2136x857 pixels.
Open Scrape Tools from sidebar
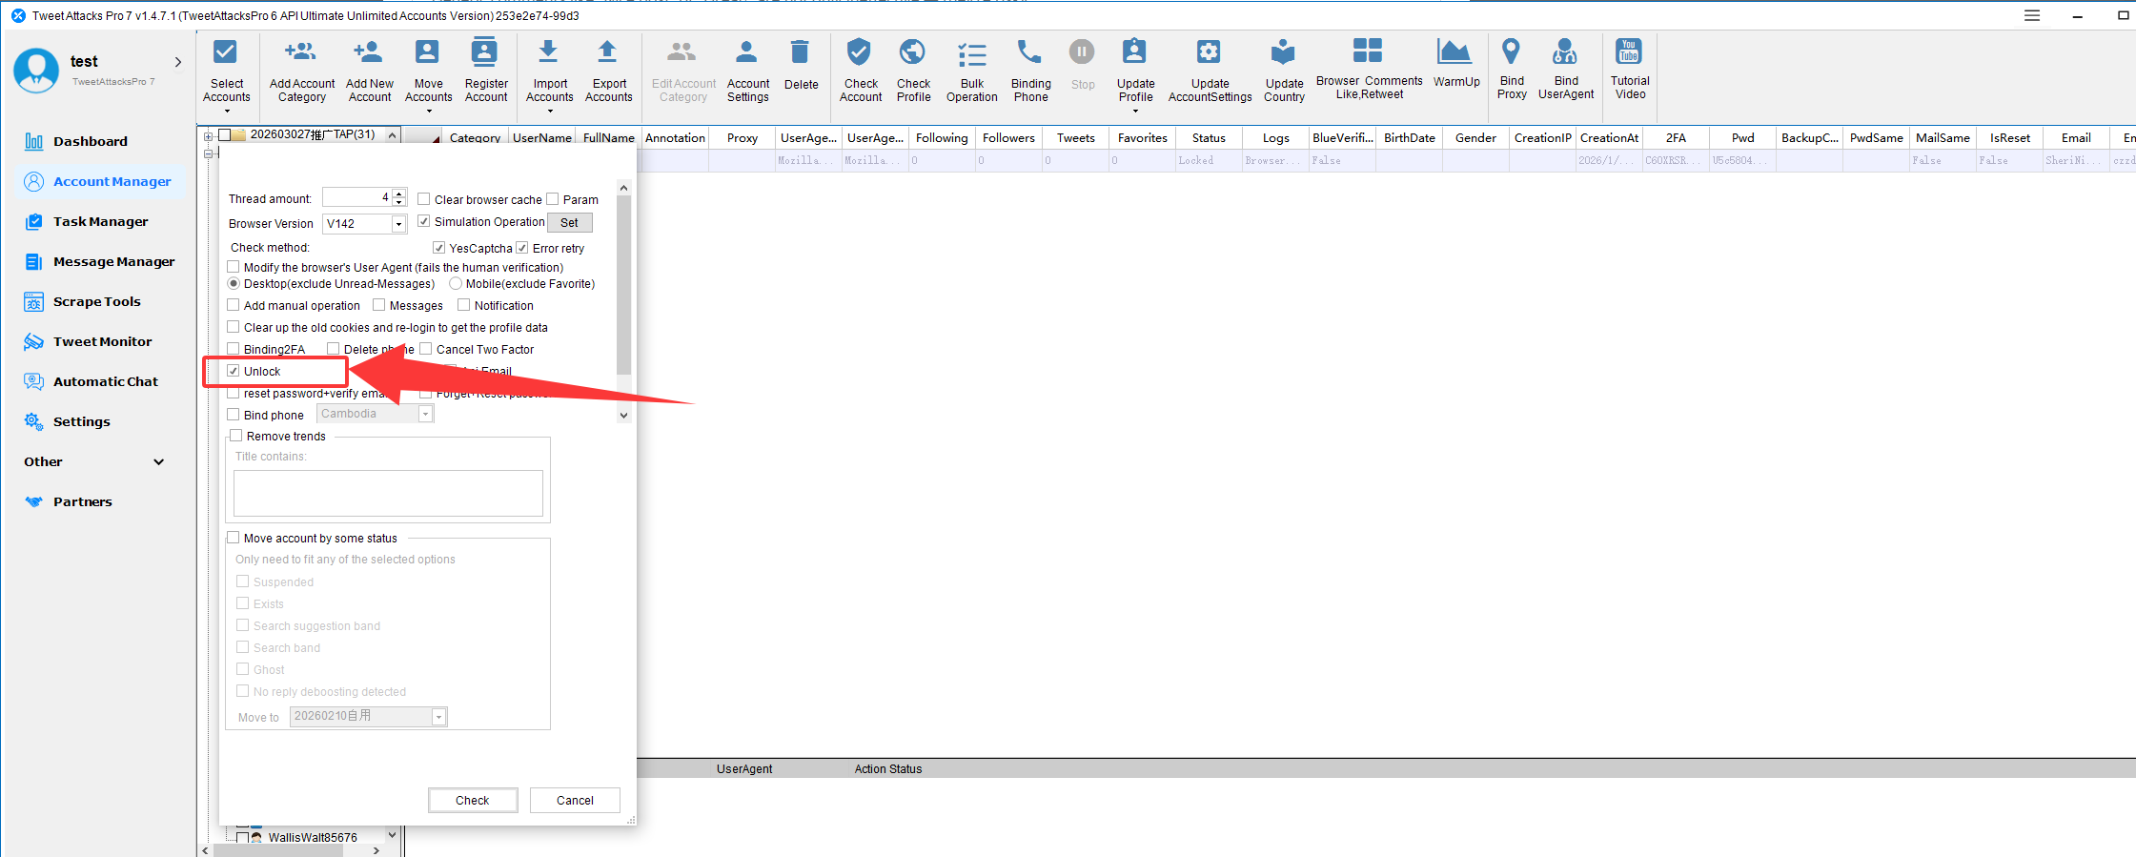(x=96, y=301)
